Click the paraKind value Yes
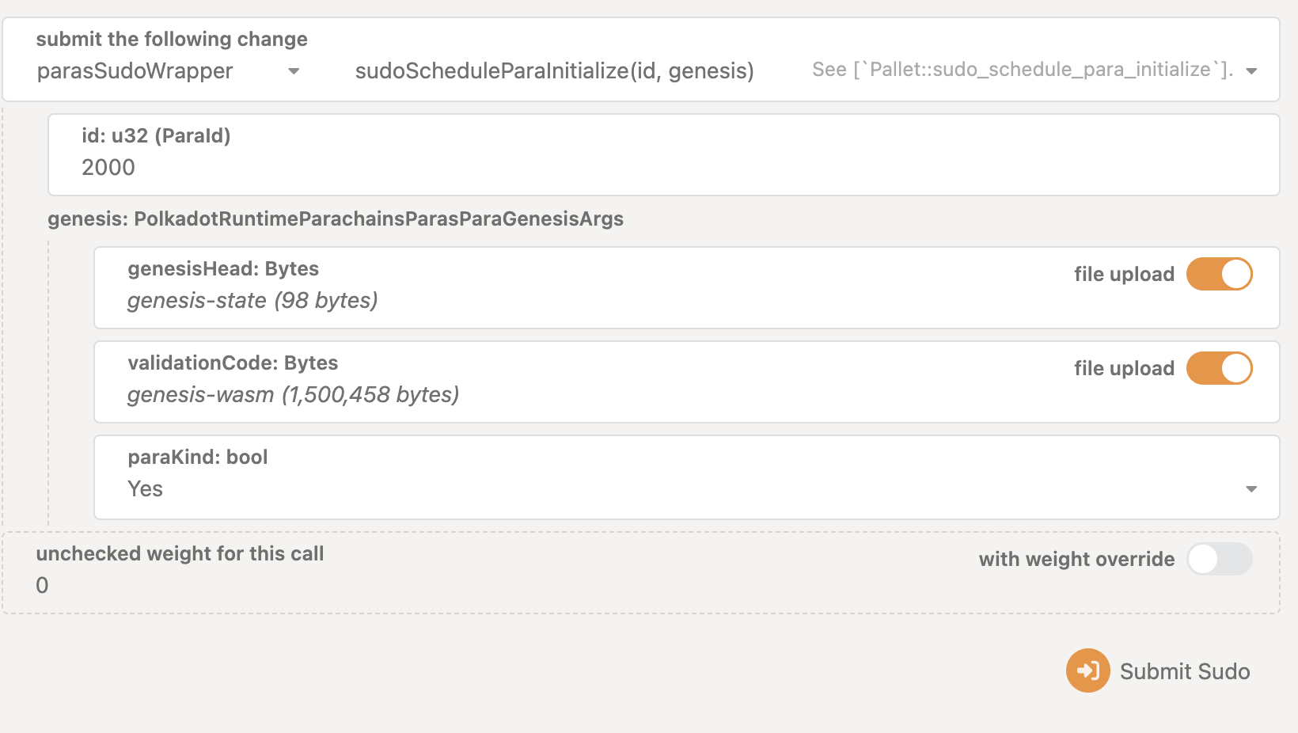 pyautogui.click(x=146, y=489)
